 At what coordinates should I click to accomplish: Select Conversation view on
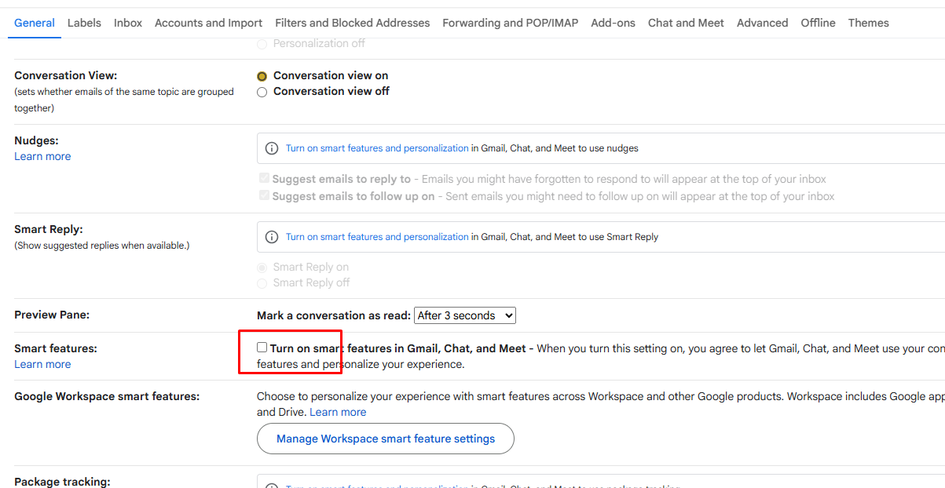pyautogui.click(x=262, y=76)
